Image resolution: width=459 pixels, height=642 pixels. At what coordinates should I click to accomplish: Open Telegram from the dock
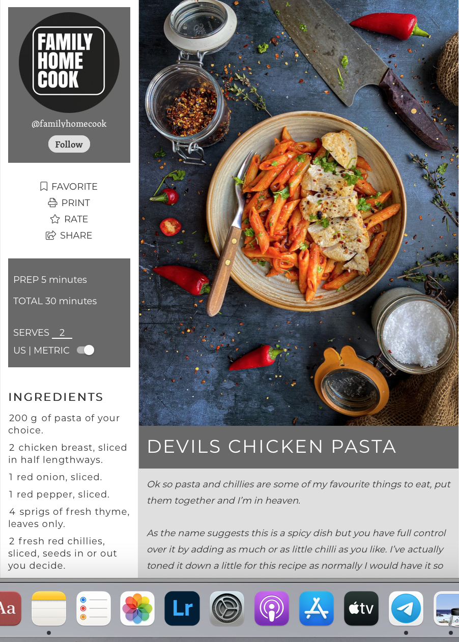click(x=406, y=608)
